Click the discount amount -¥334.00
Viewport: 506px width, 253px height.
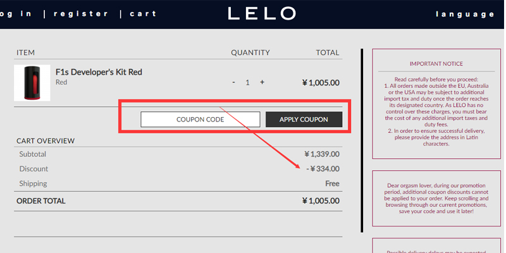323,169
